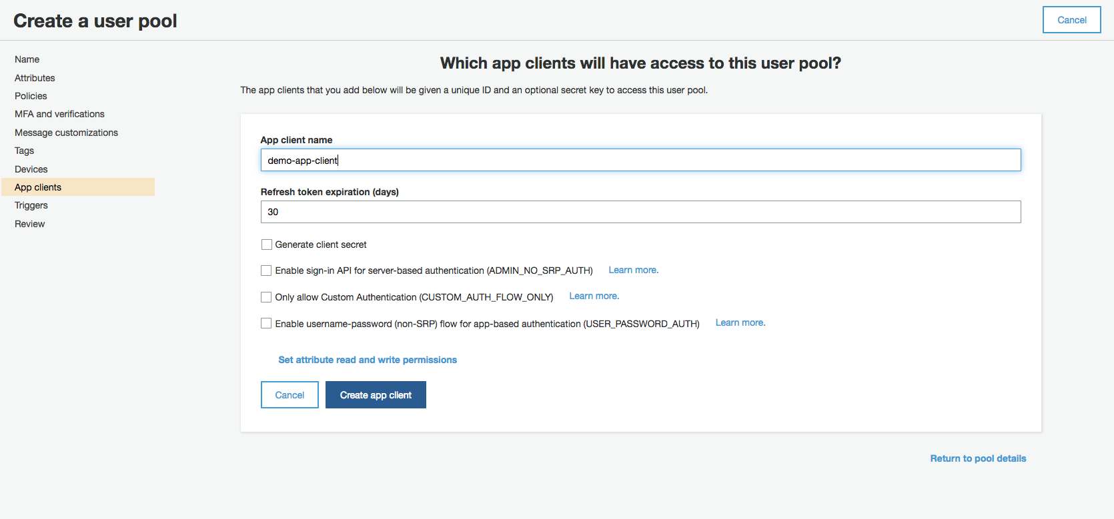Screen dimensions: 1114x519
Task: Navigate to MFA and verifications
Action: click(59, 114)
